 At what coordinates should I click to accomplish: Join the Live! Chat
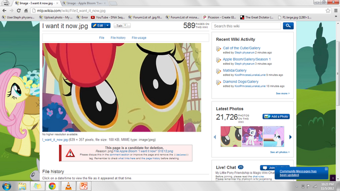tap(275, 168)
